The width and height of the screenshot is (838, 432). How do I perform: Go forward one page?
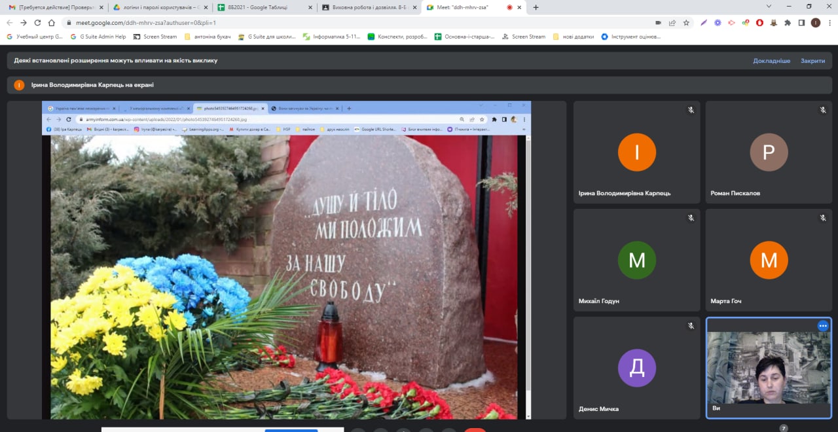24,22
